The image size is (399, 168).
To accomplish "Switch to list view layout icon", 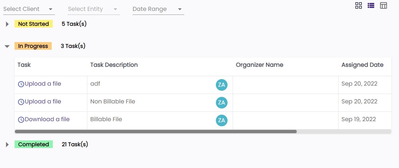I will [371, 5].
